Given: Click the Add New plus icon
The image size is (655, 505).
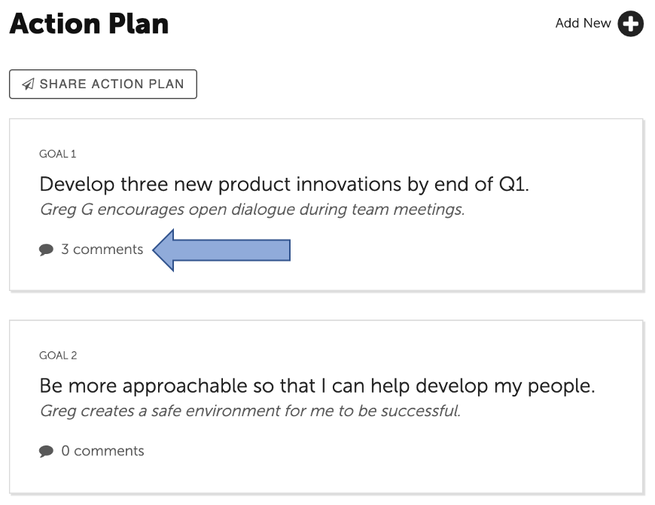Looking at the screenshot, I should click(x=630, y=24).
